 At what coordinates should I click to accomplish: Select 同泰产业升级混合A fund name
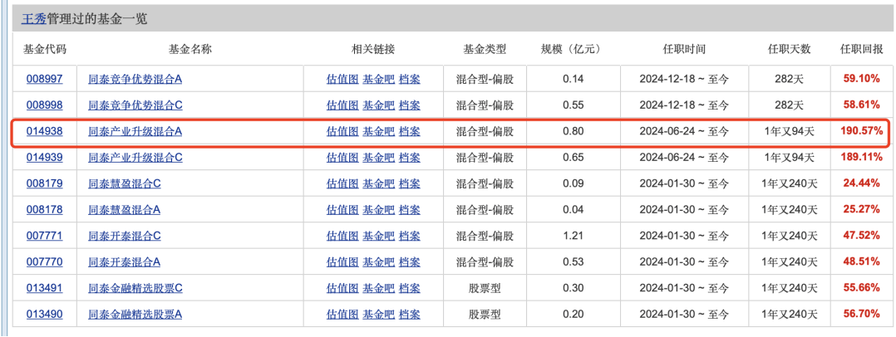pos(135,131)
